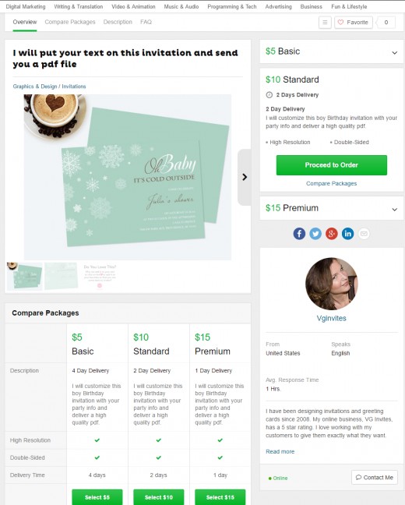The height and width of the screenshot is (505, 405).
Task: Open Writing & Translation category menu
Action: 78,6
